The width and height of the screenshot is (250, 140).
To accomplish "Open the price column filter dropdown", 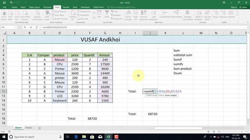I will [81, 56].
